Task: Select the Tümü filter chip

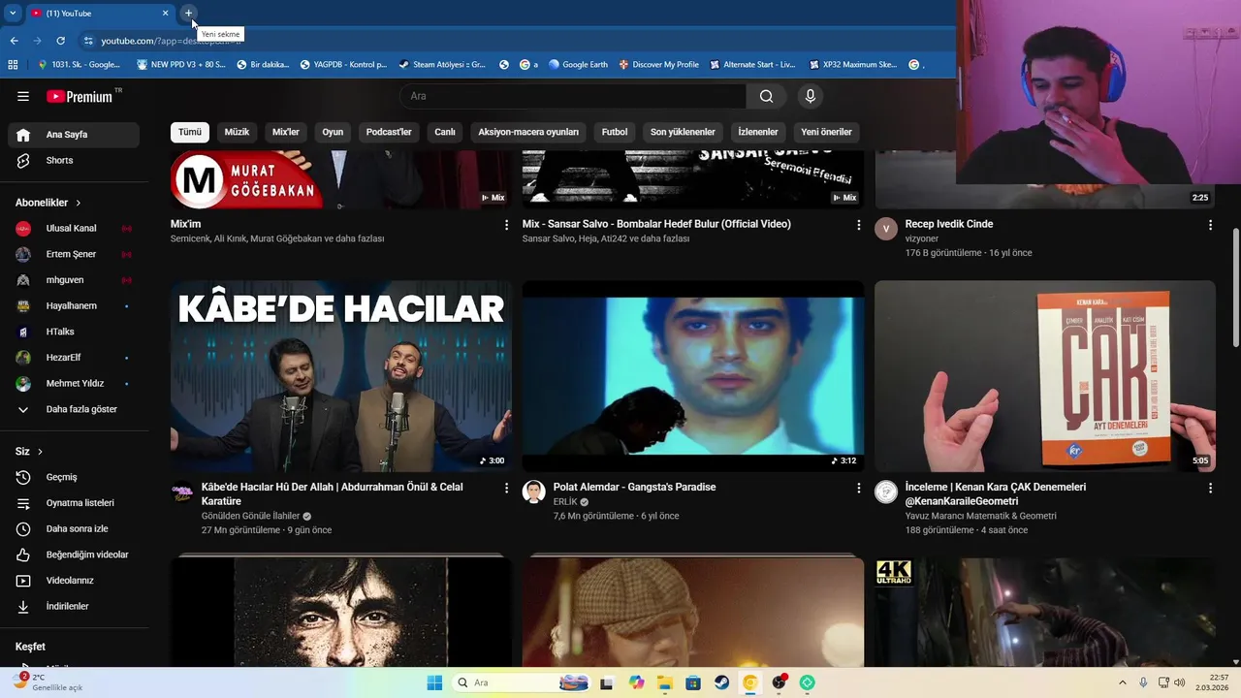Action: point(190,132)
